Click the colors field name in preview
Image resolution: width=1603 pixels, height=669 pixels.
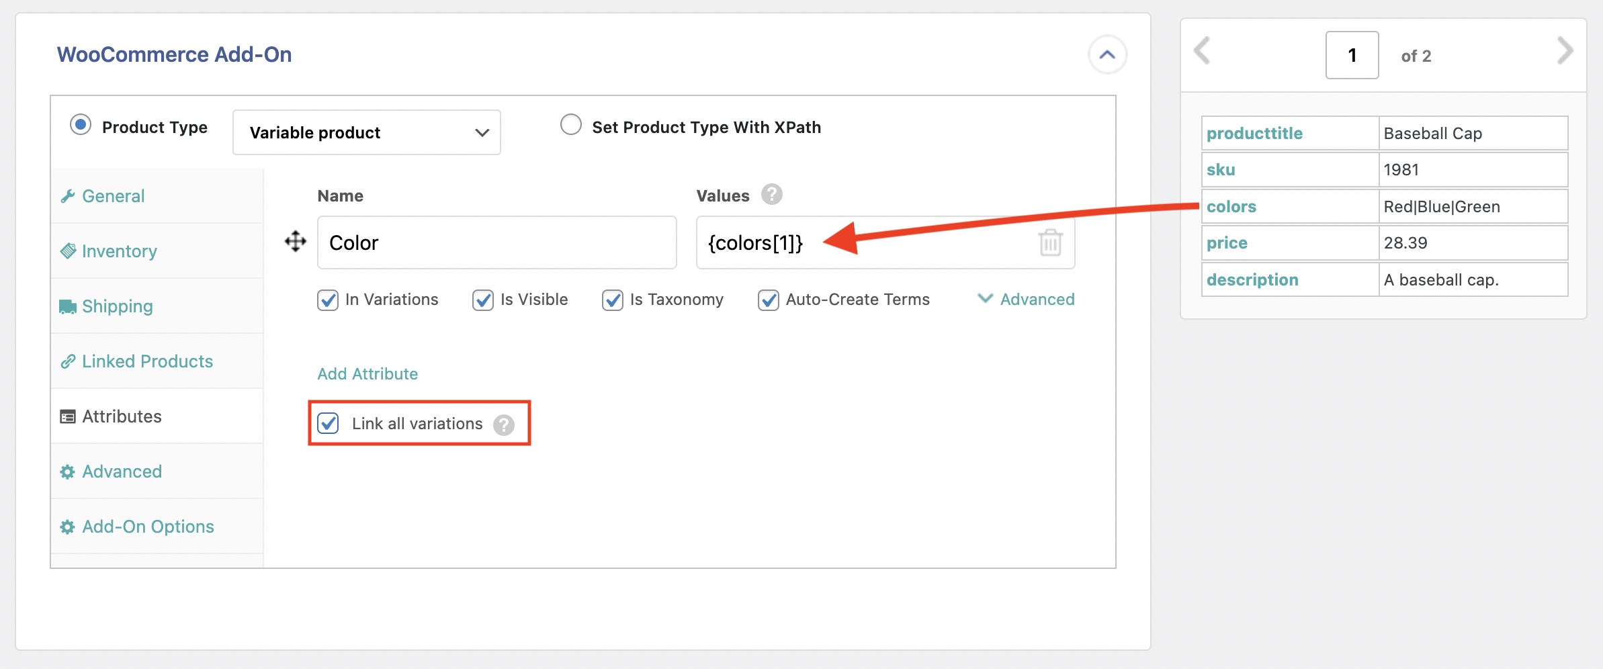[1231, 207]
